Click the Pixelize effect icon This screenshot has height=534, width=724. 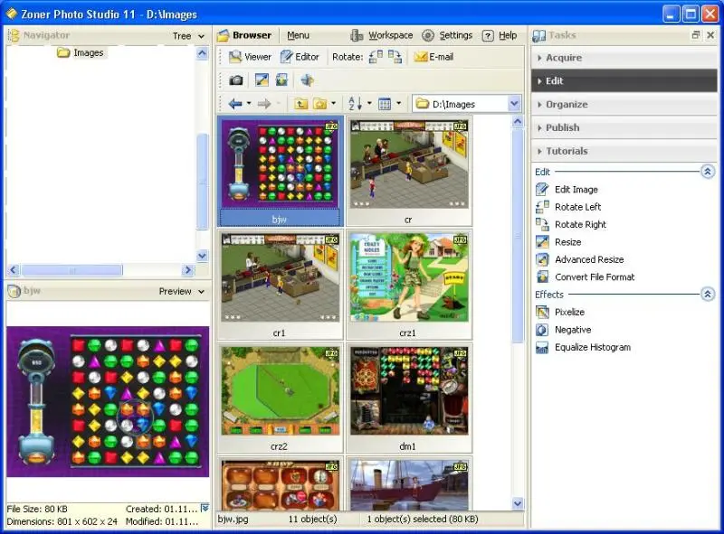click(x=542, y=313)
